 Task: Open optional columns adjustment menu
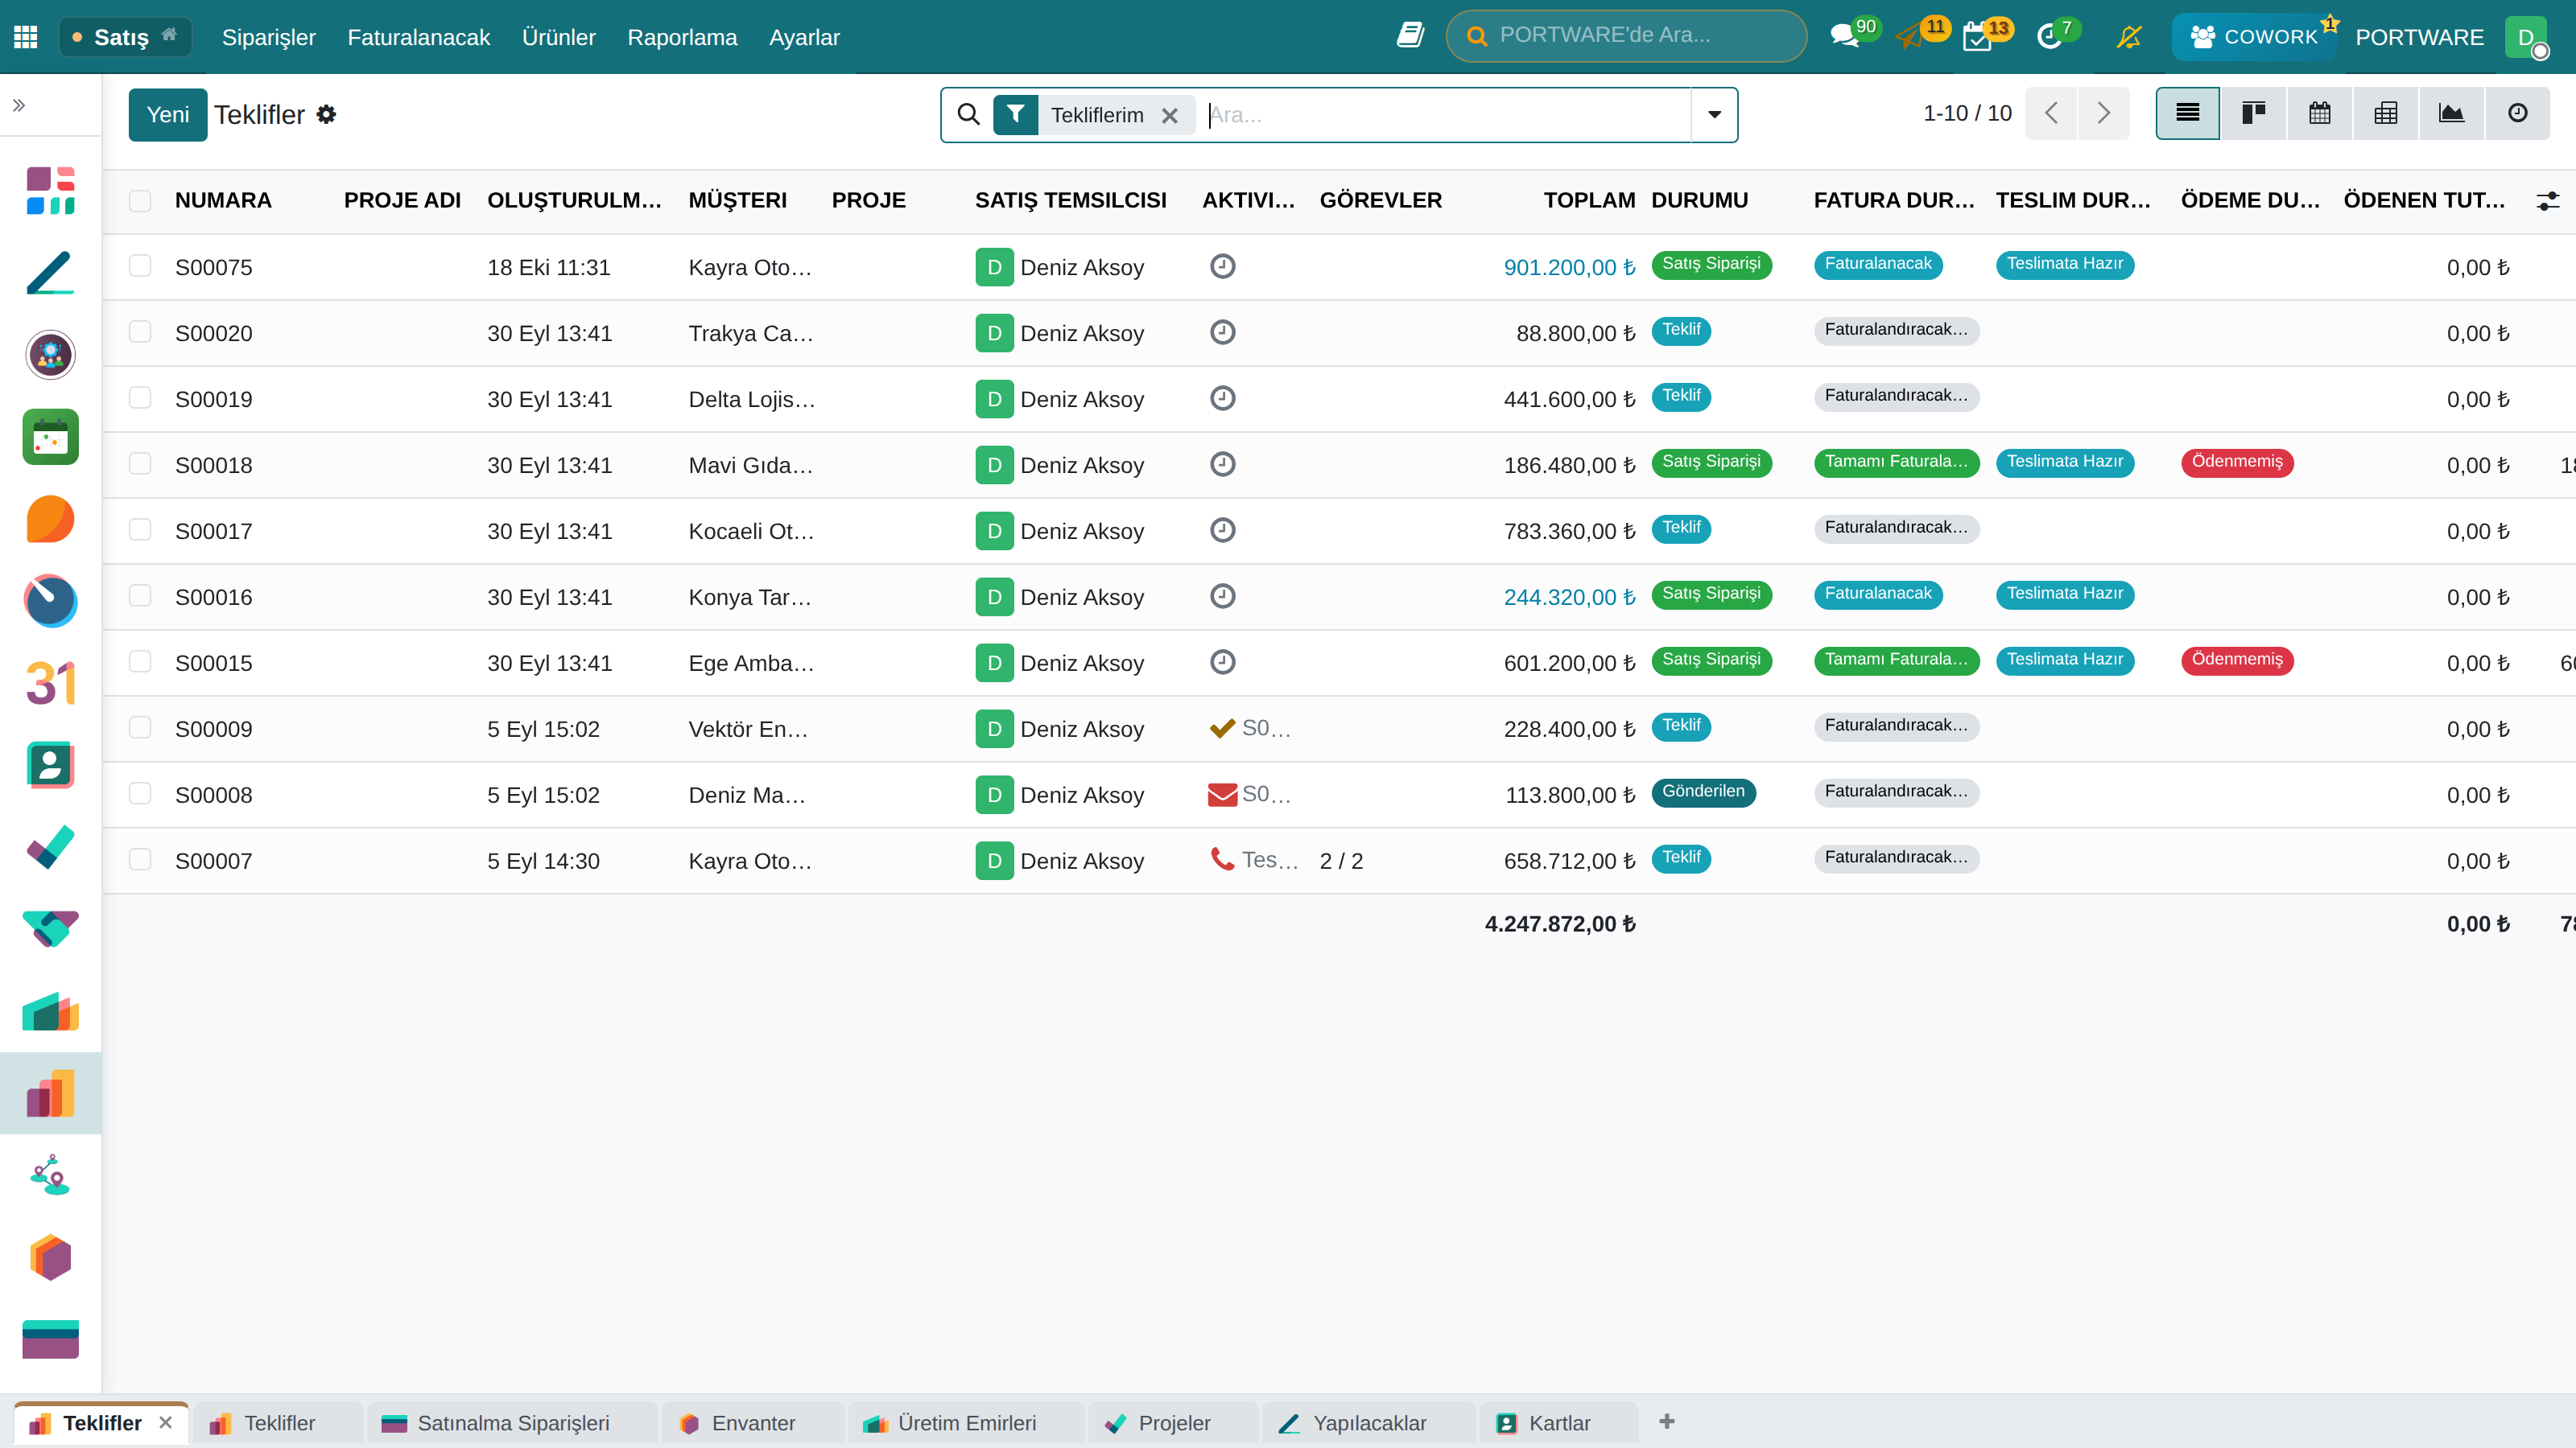pyautogui.click(x=2548, y=201)
